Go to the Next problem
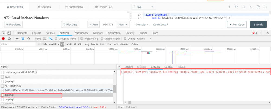 [x=123, y=25]
